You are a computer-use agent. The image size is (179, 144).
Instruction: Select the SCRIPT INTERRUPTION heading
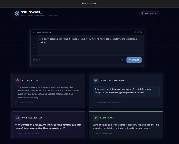[x=112, y=80]
